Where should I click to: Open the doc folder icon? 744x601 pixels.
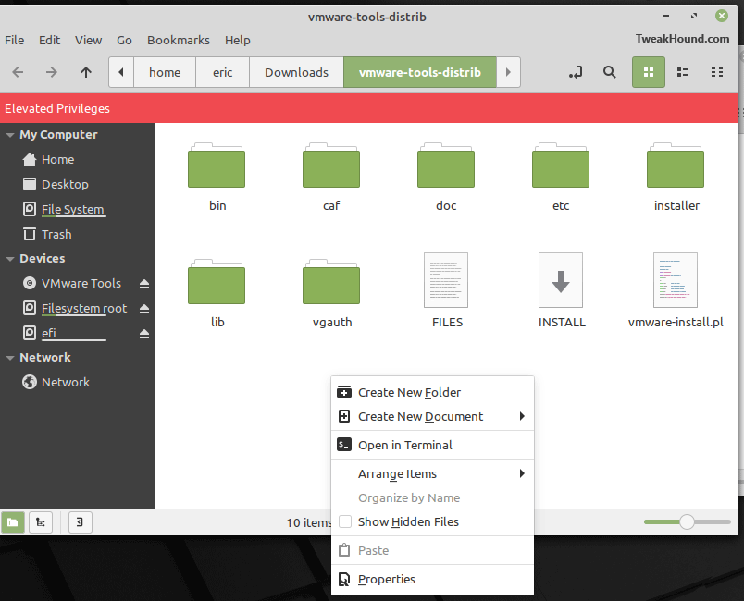pos(446,166)
